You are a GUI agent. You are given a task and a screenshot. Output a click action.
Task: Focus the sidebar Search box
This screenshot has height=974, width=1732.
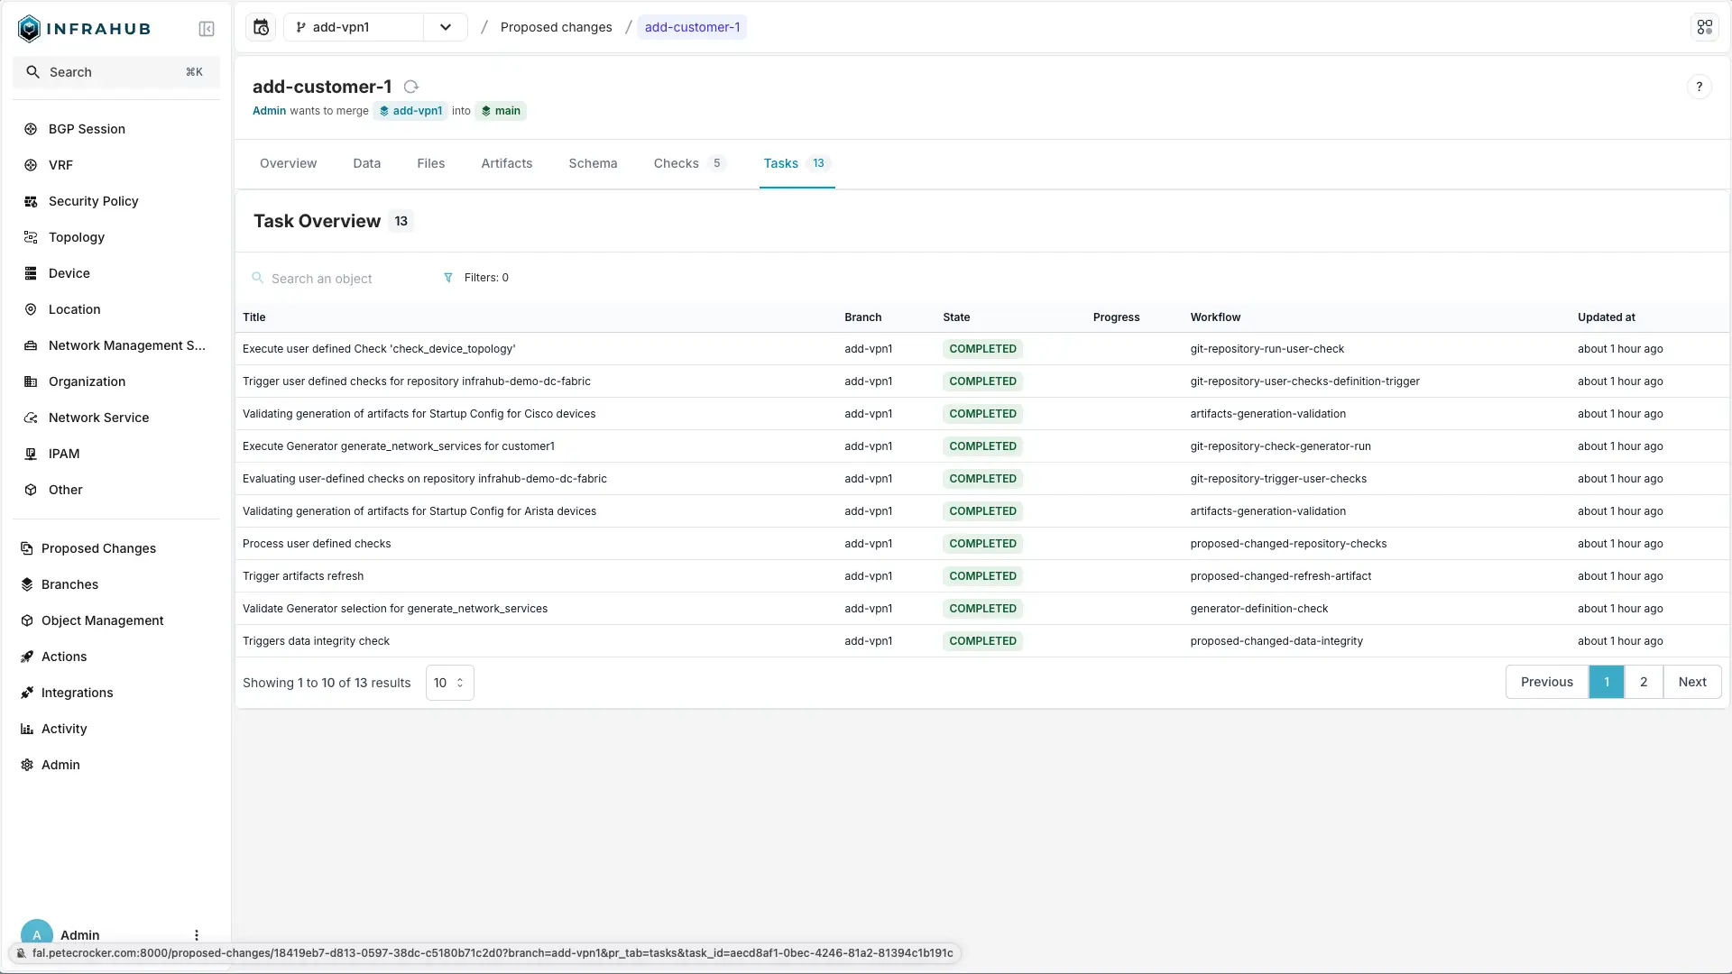coord(116,72)
